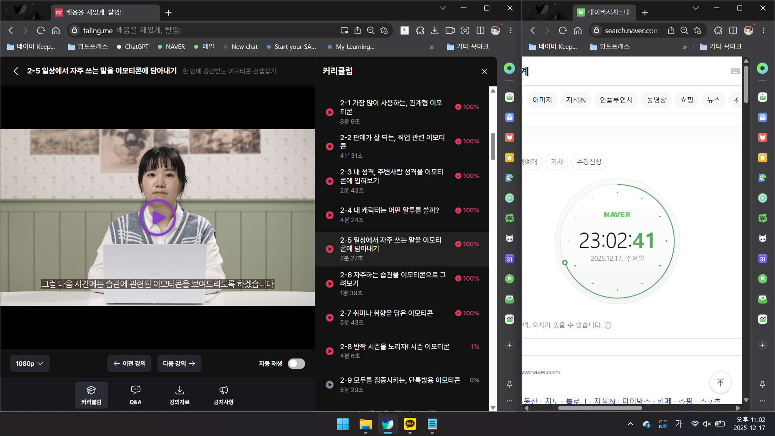The image size is (775, 436).
Task: Open KakaoTalk from the taskbar
Action: click(410, 424)
